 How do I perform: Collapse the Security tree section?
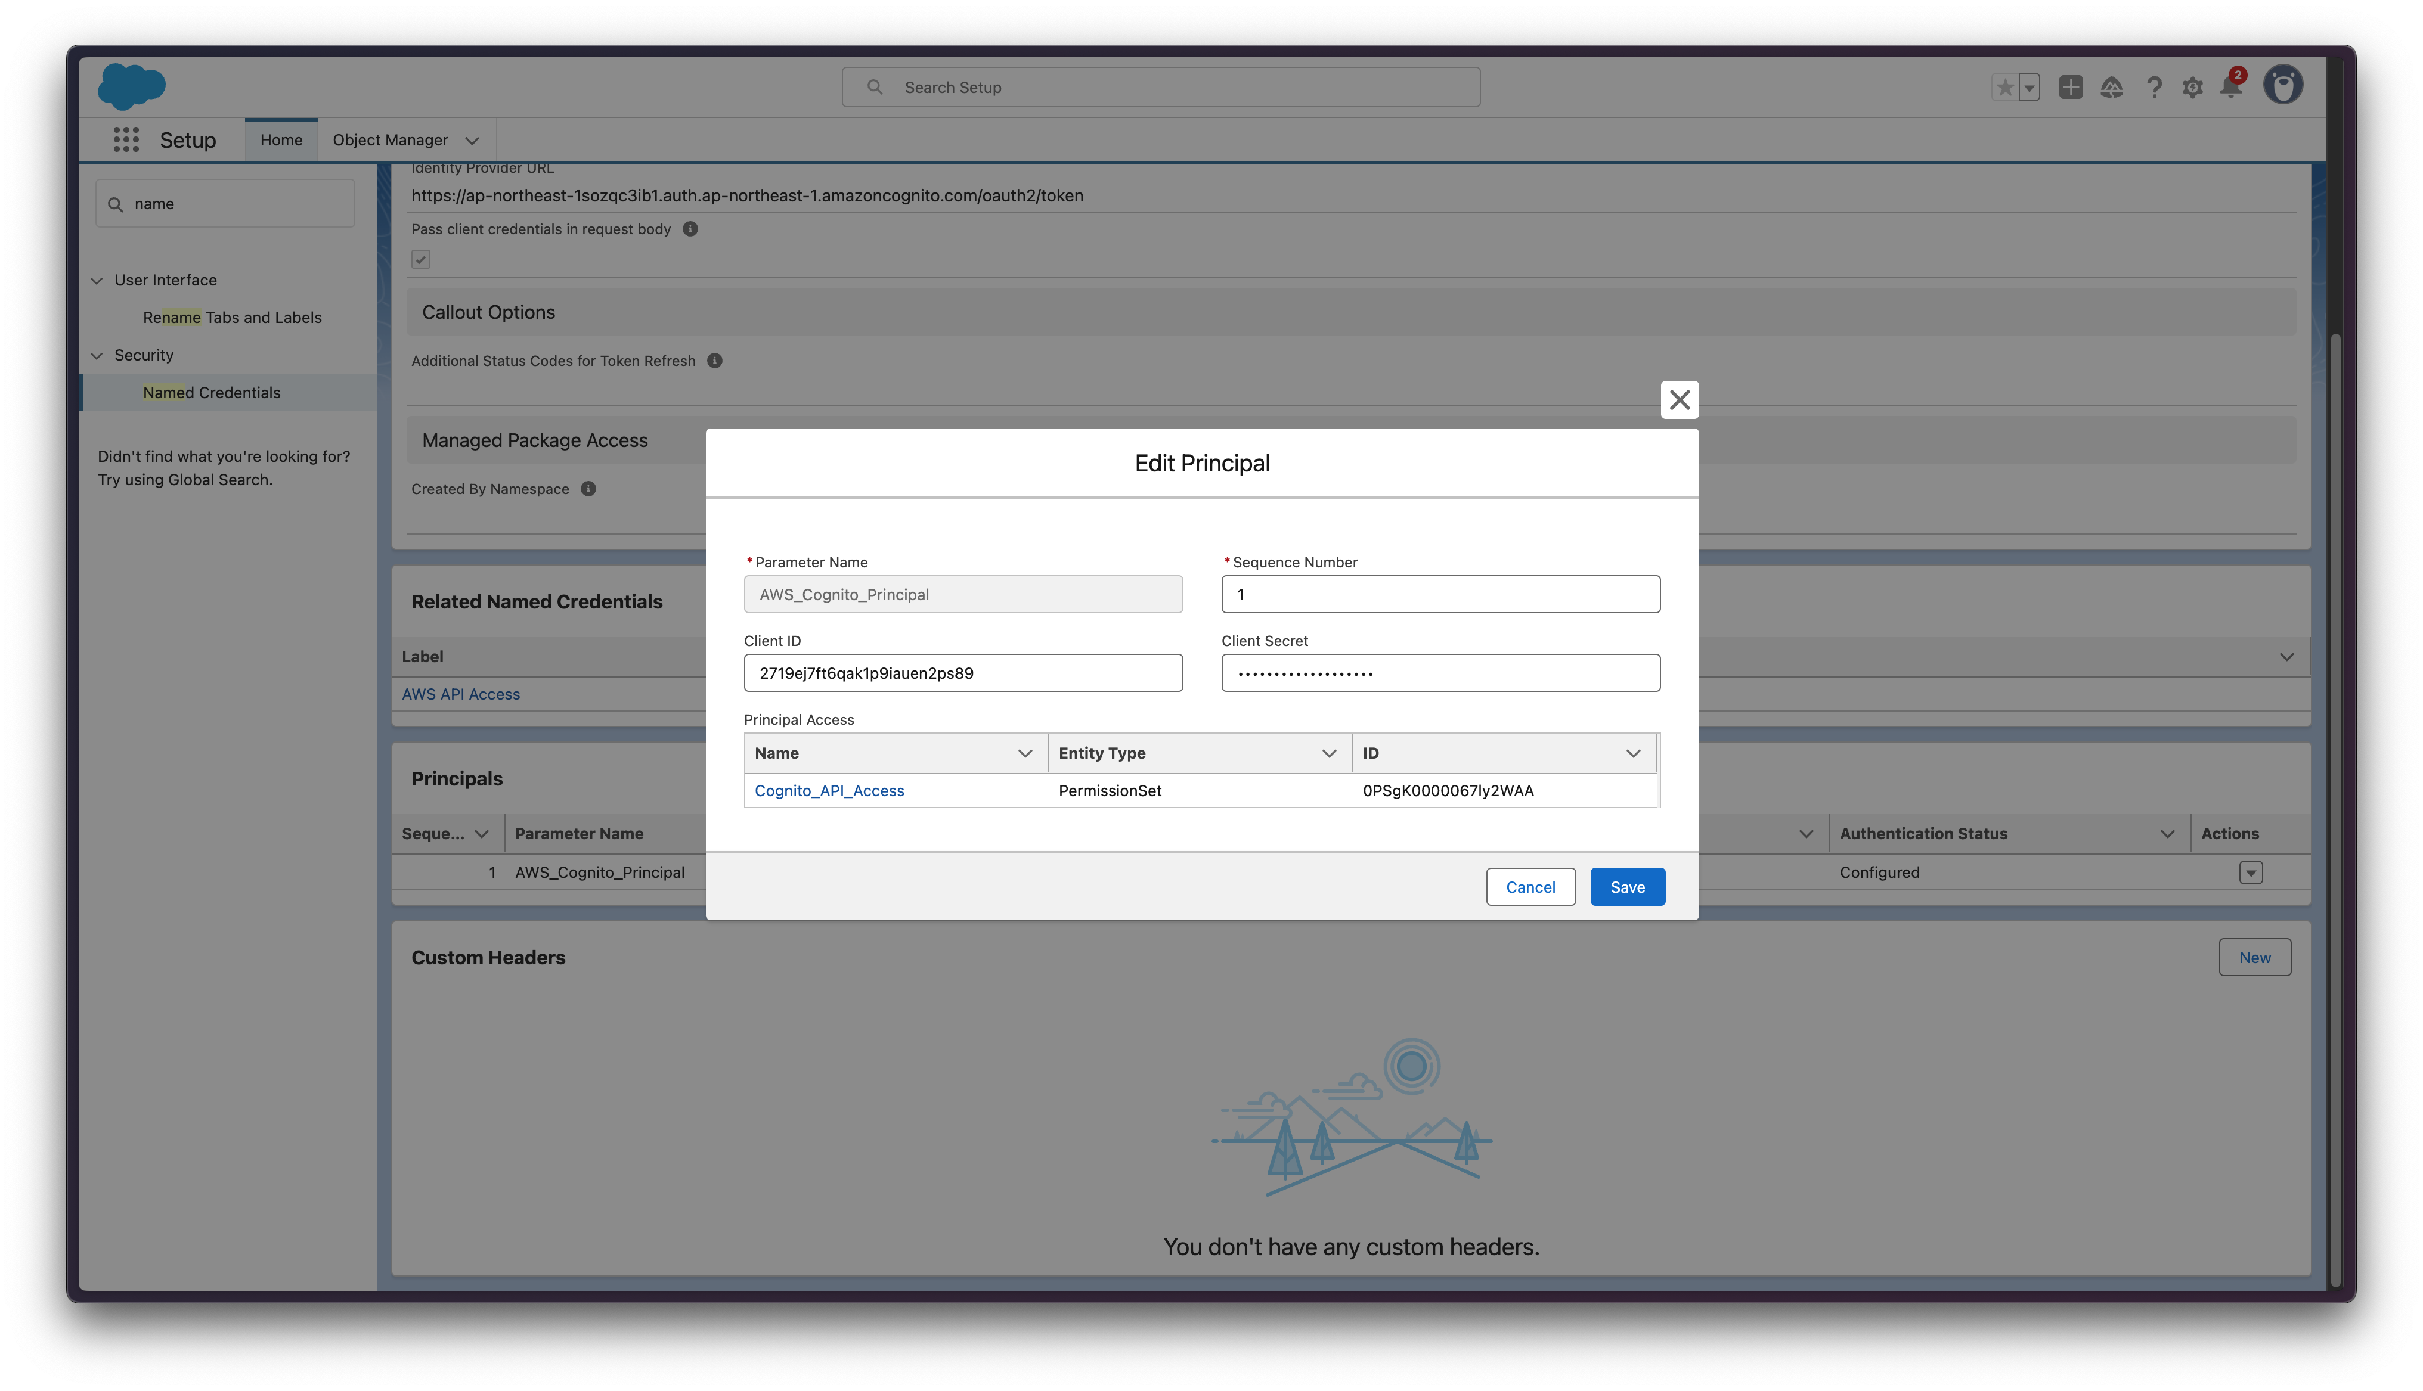[x=97, y=355]
